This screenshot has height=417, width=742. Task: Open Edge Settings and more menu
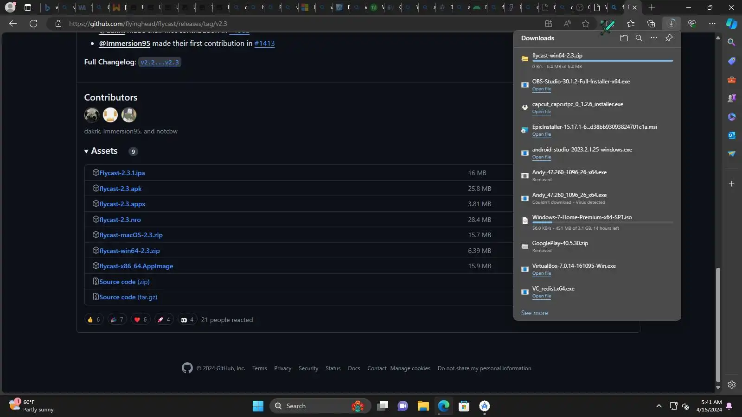click(712, 24)
